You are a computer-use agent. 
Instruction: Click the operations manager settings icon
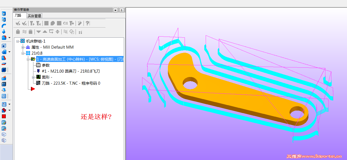pyautogui.click(x=80, y=32)
